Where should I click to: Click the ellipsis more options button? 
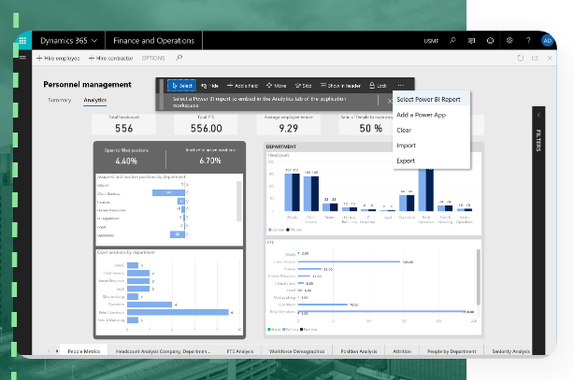[401, 86]
